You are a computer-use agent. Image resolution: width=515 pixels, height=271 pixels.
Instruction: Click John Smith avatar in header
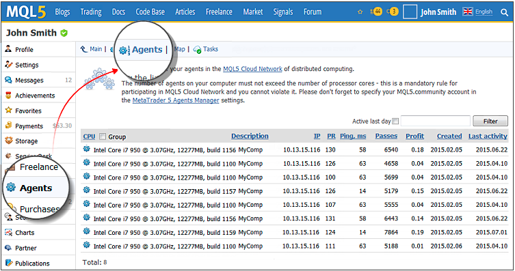click(x=410, y=12)
